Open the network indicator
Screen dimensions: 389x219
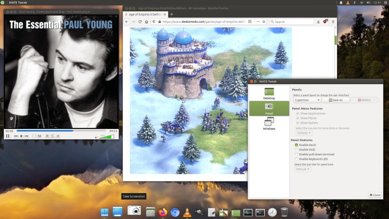coord(361,2)
